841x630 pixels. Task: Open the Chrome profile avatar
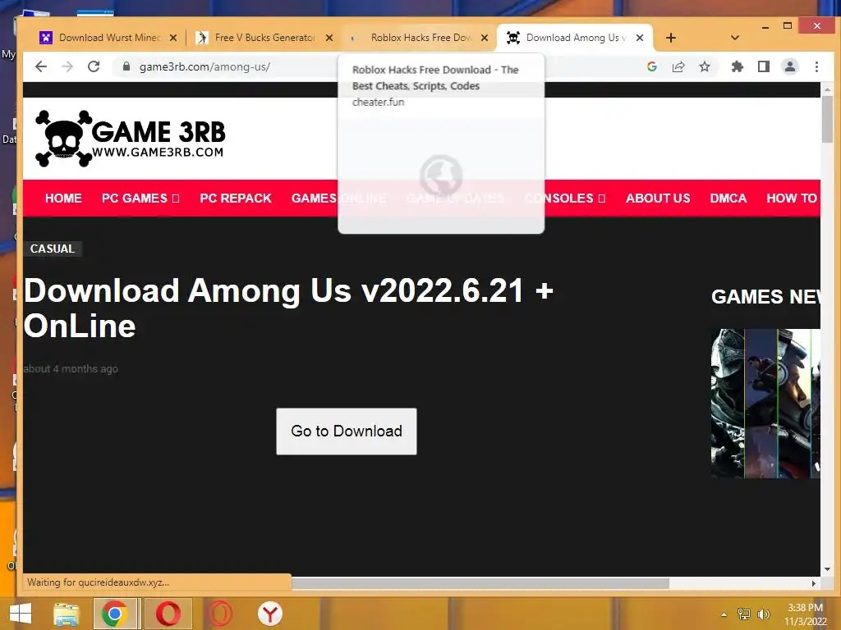pyautogui.click(x=790, y=66)
